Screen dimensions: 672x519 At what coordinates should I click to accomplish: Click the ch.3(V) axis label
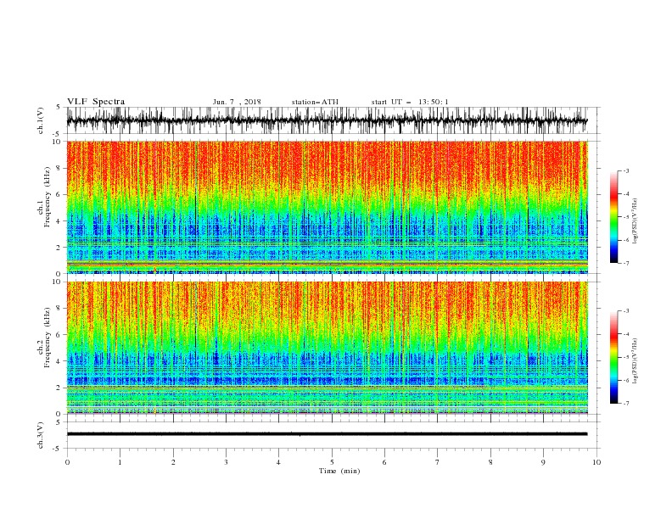tap(41, 435)
